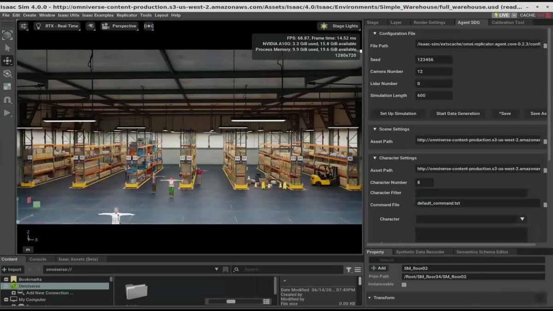Toggle the Snap magnet icon

pyautogui.click(x=7, y=100)
